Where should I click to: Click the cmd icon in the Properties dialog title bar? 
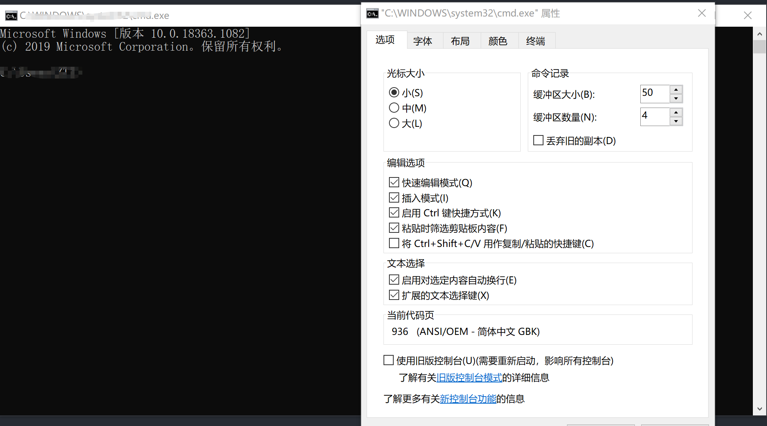pyautogui.click(x=372, y=14)
